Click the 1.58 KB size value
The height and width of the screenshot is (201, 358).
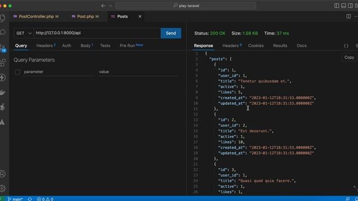click(250, 33)
